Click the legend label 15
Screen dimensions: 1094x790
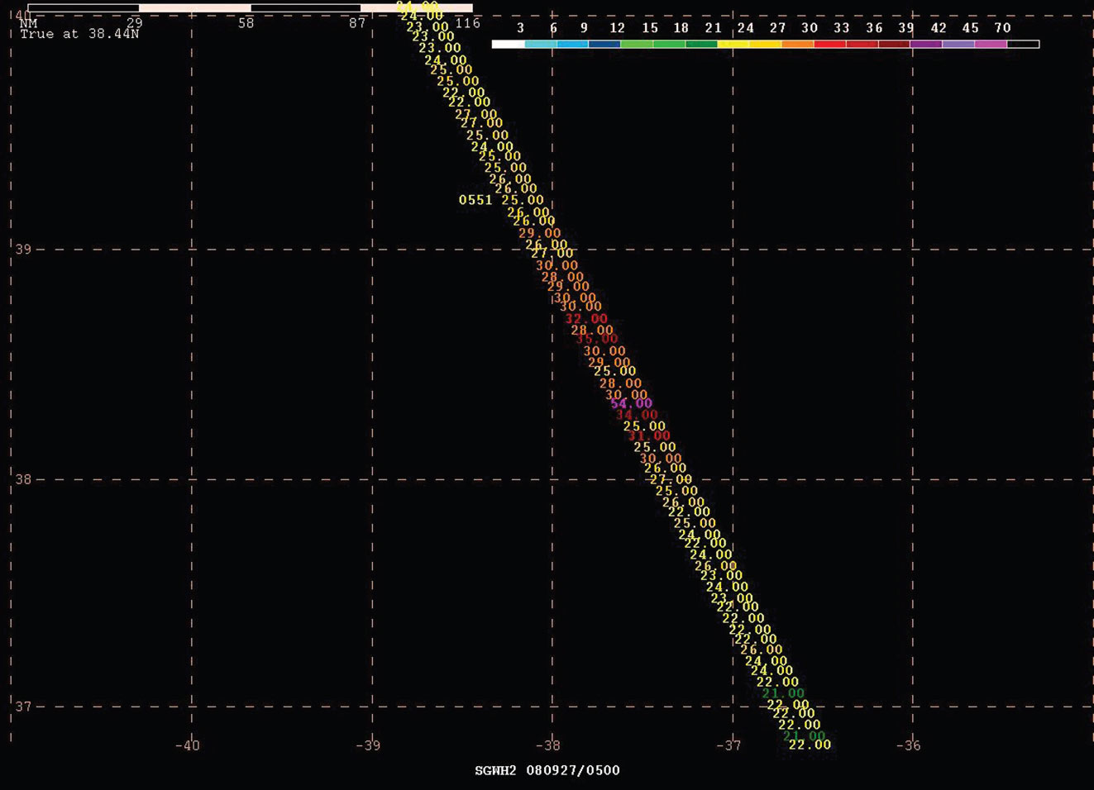[650, 28]
